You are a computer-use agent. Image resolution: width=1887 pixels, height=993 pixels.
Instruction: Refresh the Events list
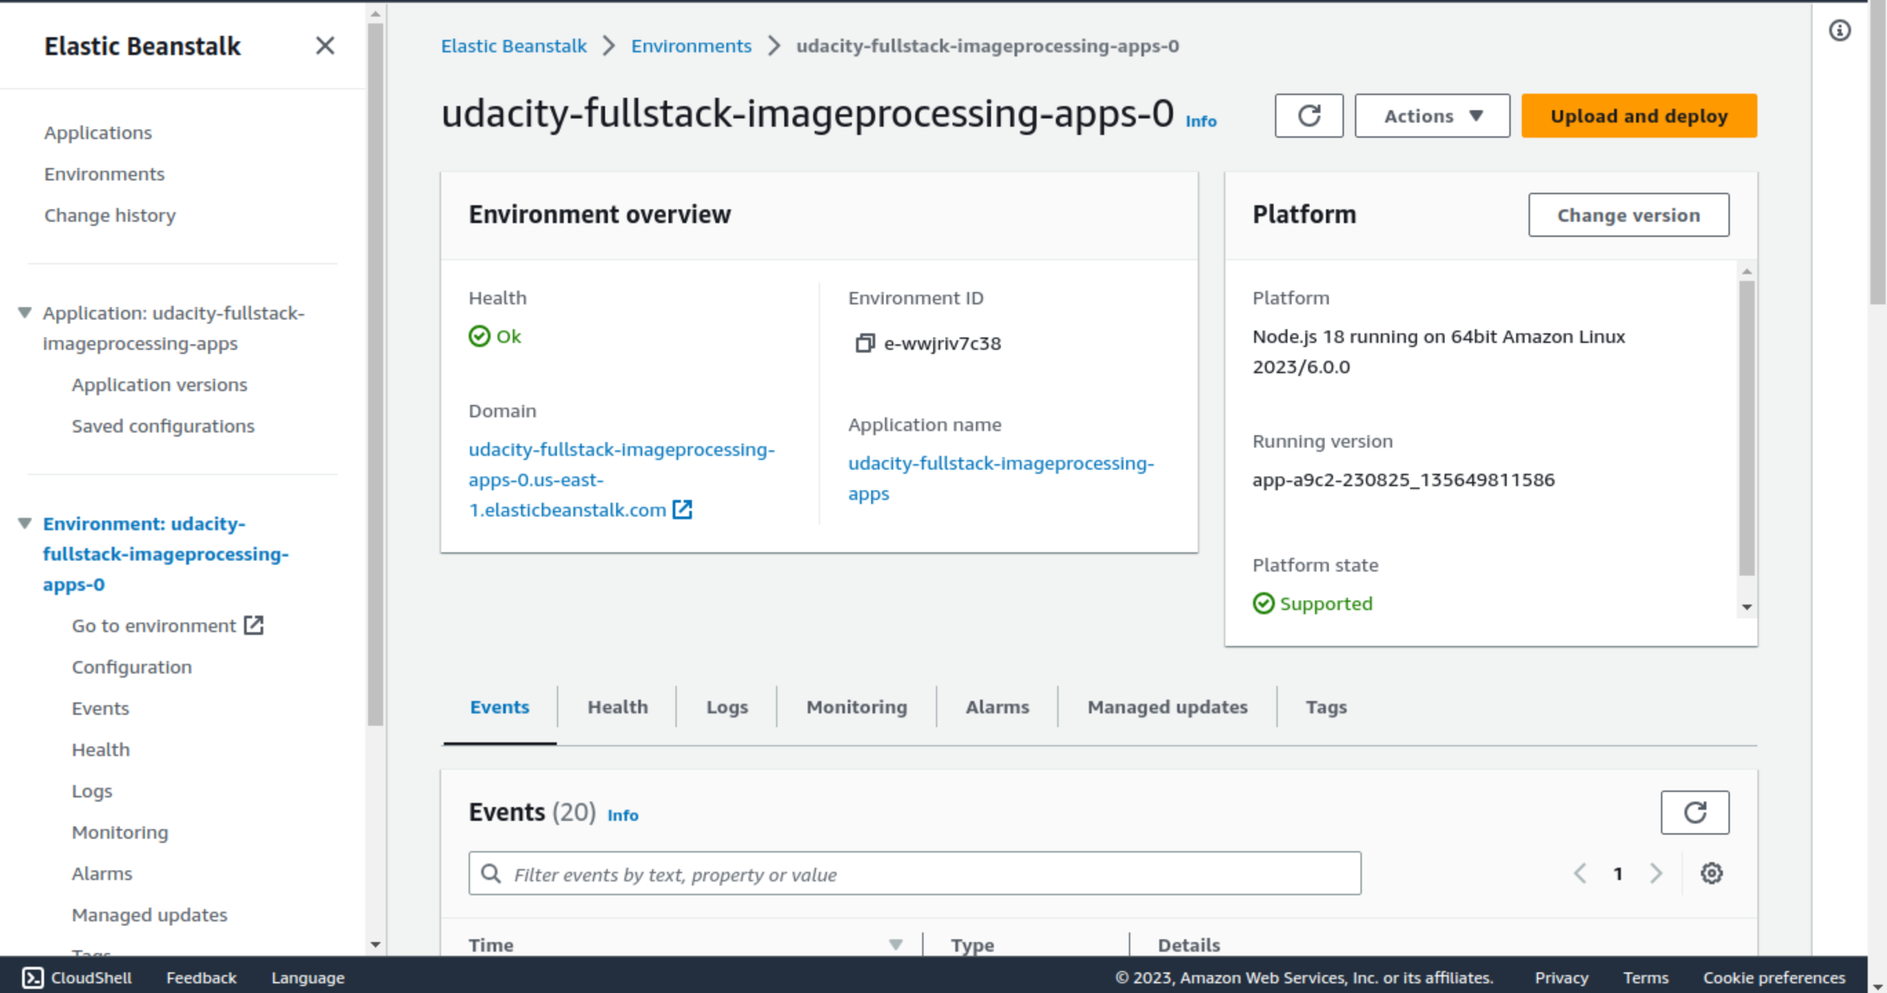pos(1693,813)
